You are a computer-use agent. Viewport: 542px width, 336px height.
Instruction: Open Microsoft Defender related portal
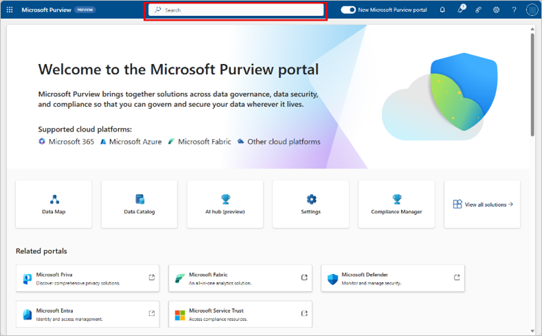(393, 278)
